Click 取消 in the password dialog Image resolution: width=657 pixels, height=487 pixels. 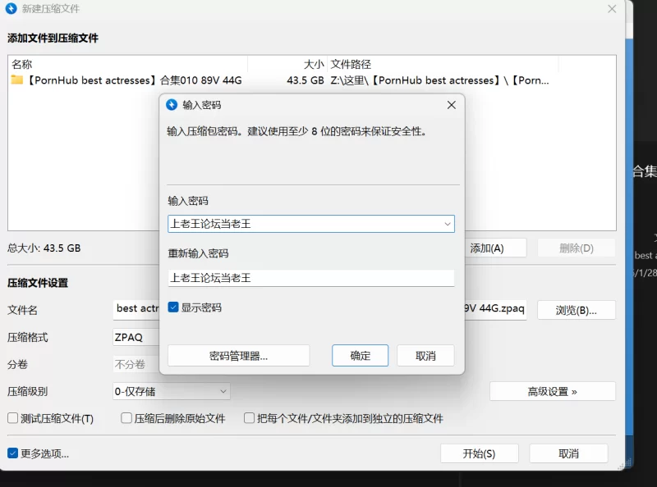(x=425, y=356)
